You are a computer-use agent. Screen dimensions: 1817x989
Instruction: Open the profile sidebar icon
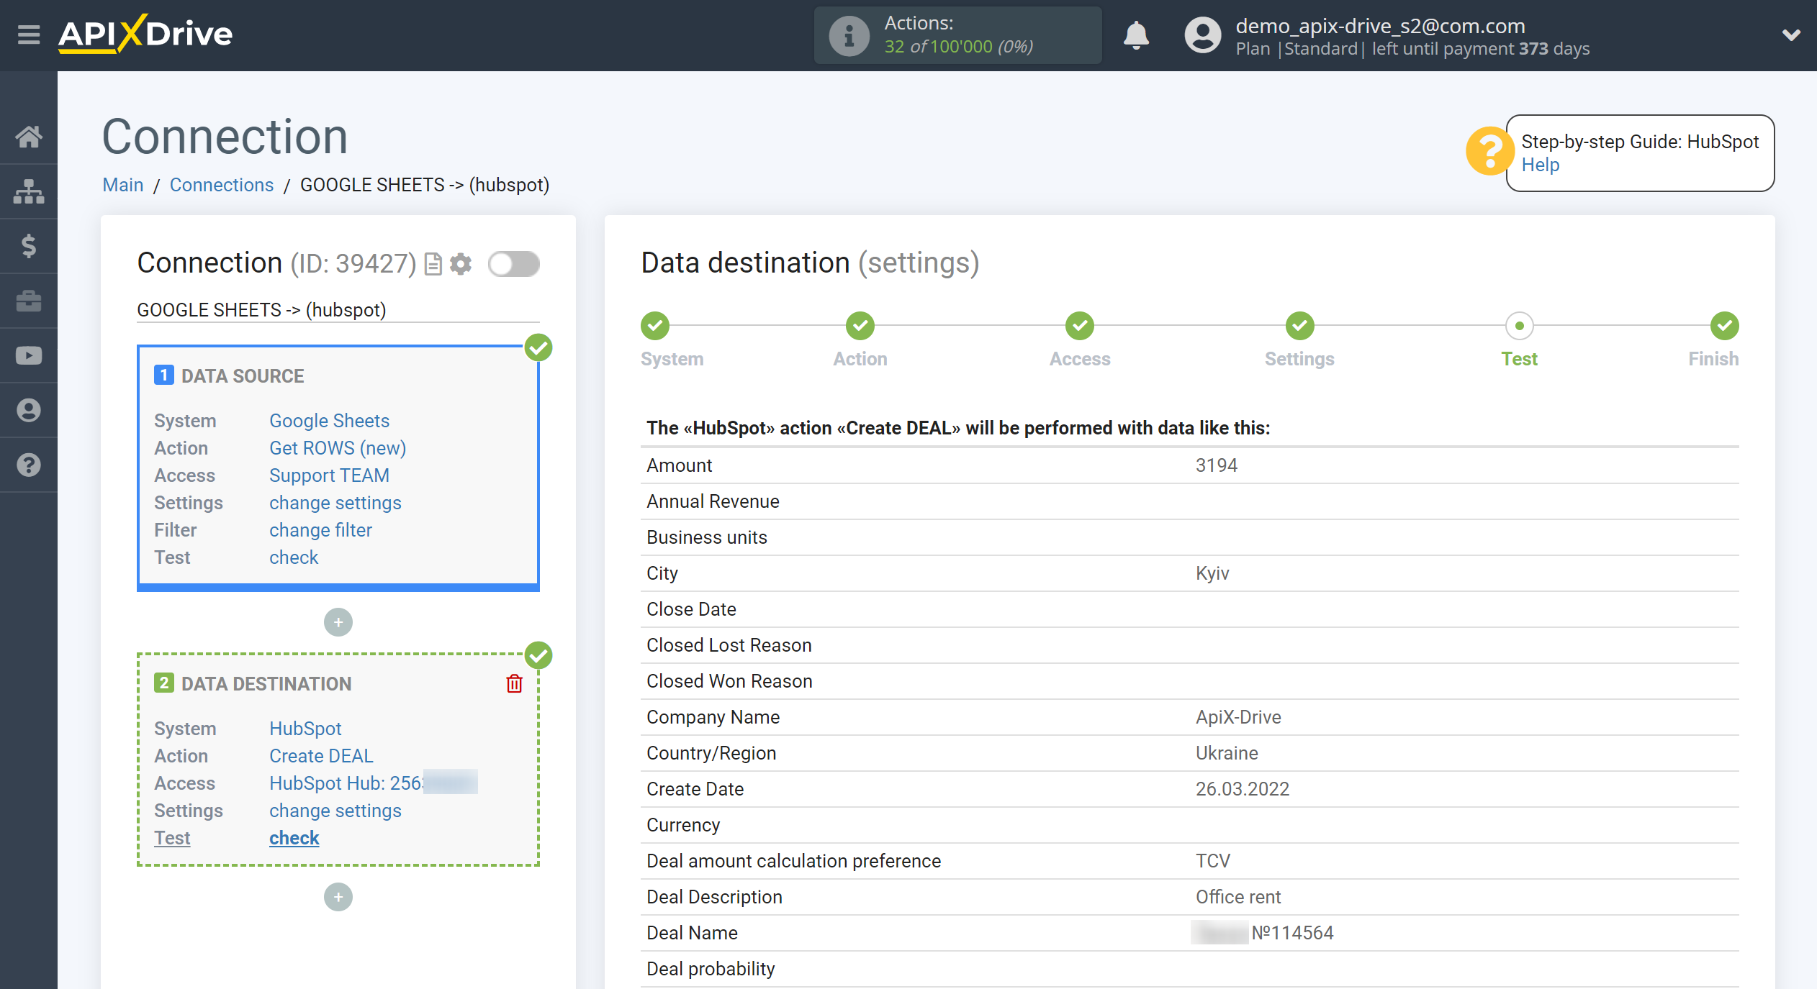click(x=29, y=410)
